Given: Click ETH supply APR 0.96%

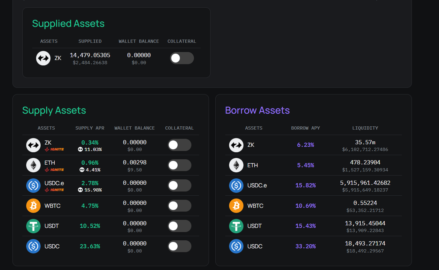Looking at the screenshot, I should point(90,163).
